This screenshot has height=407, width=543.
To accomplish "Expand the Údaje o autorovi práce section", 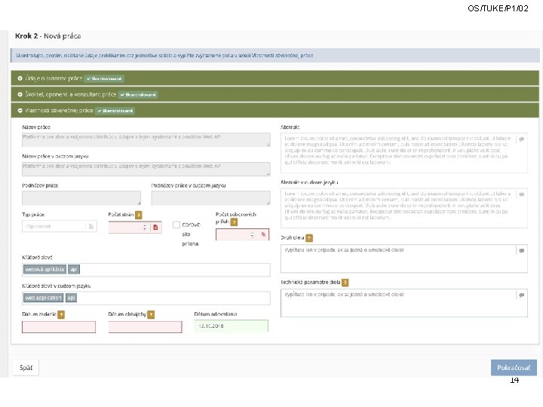I will tap(275, 78).
